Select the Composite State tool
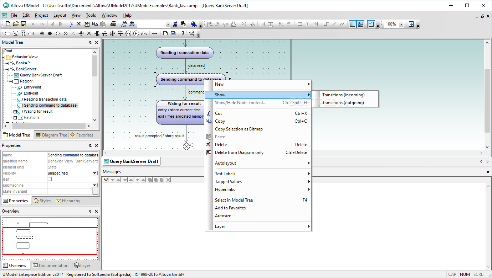The height and width of the screenshot is (278, 492). tap(15, 33)
